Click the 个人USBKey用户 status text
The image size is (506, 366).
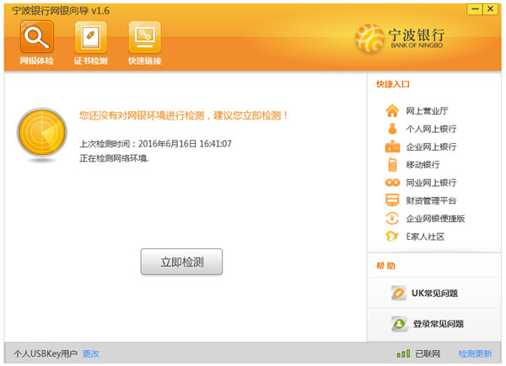pyautogui.click(x=46, y=353)
